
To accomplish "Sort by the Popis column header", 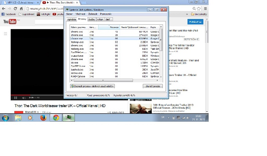I will tap(154, 27).
